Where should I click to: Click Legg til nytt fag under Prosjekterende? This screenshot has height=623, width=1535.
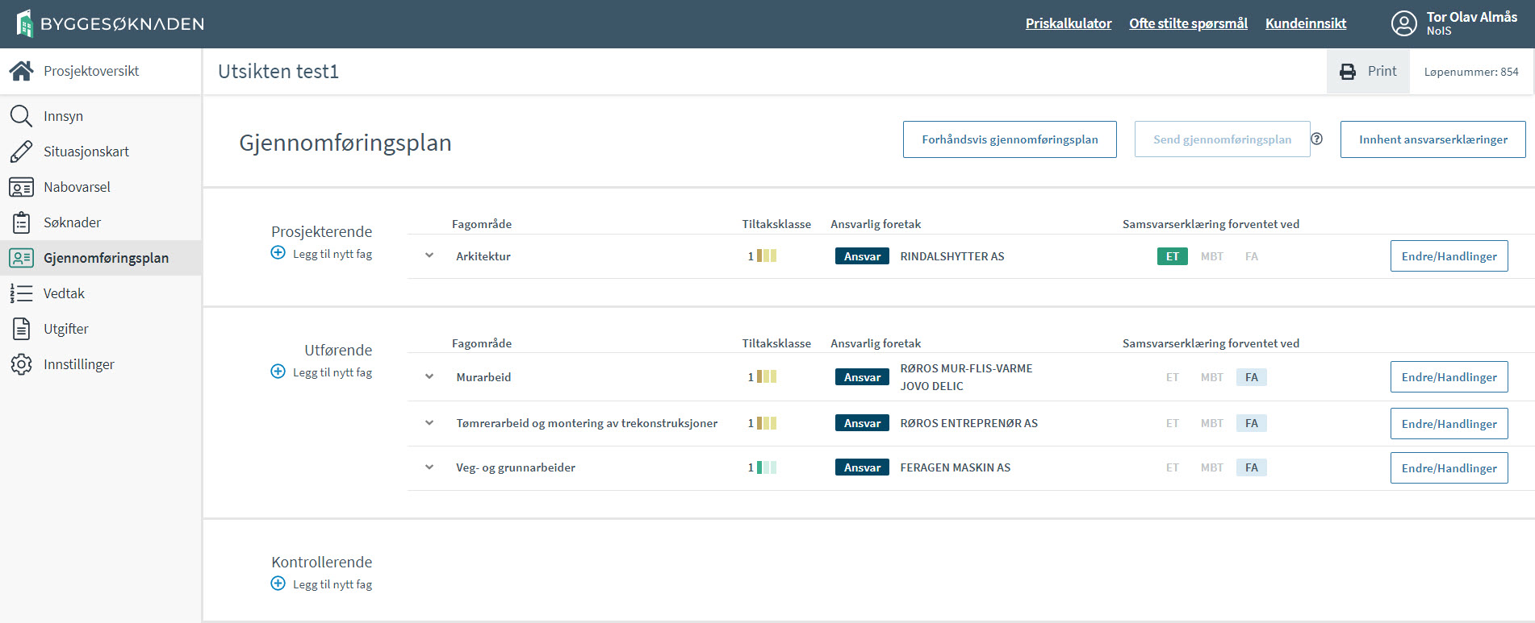point(333,254)
